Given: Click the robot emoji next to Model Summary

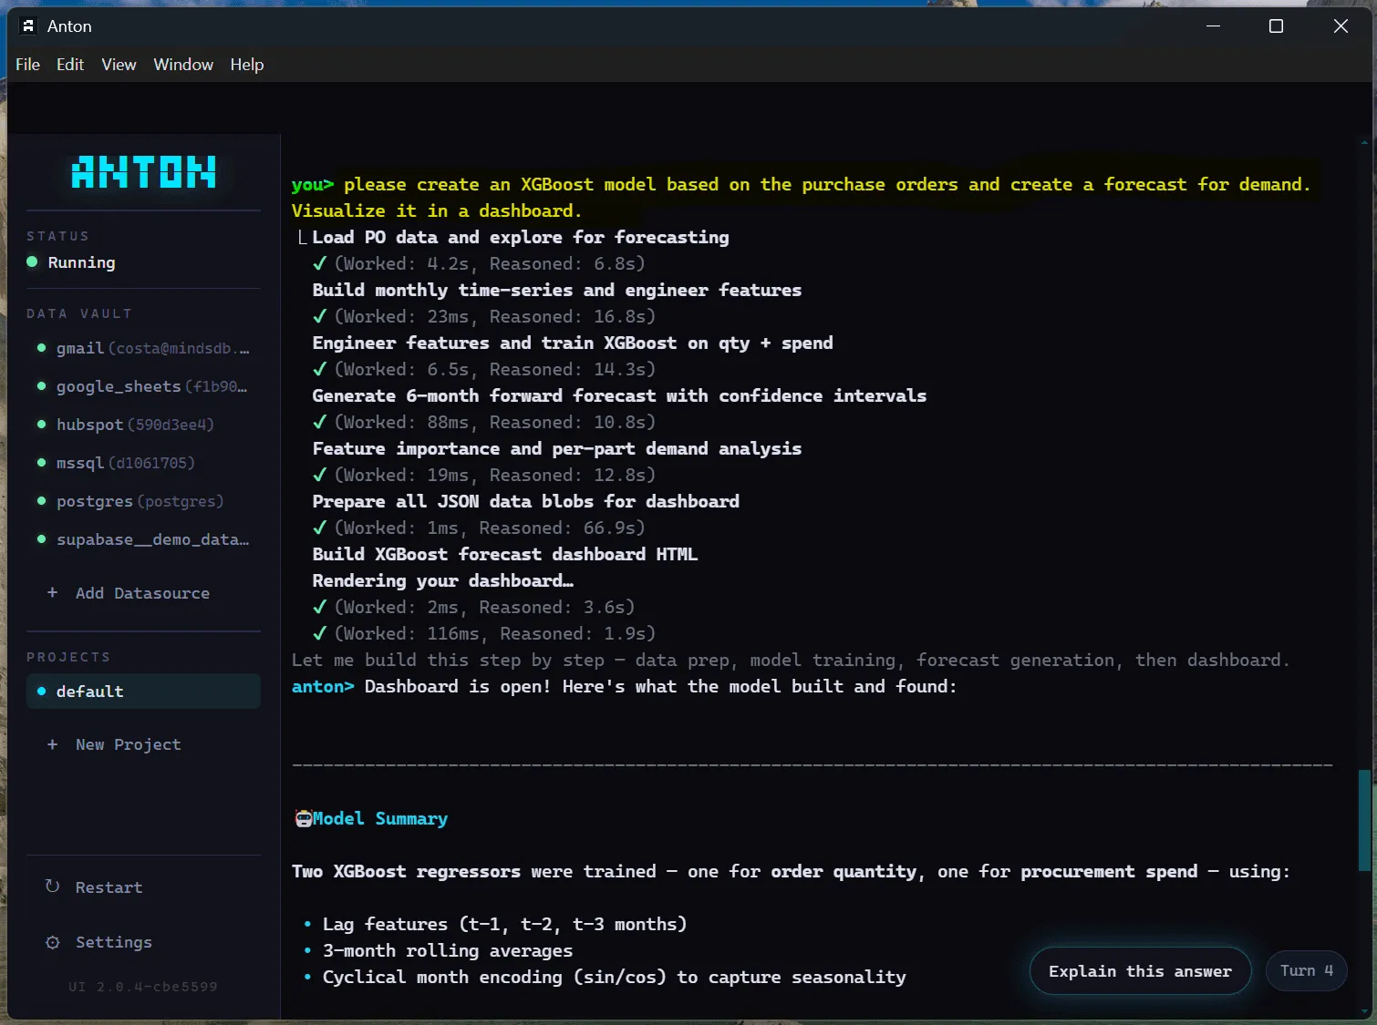Looking at the screenshot, I should click(x=304, y=818).
